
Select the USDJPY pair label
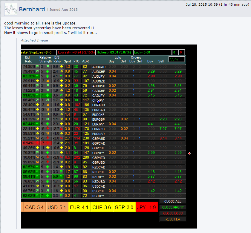tap(98, 196)
